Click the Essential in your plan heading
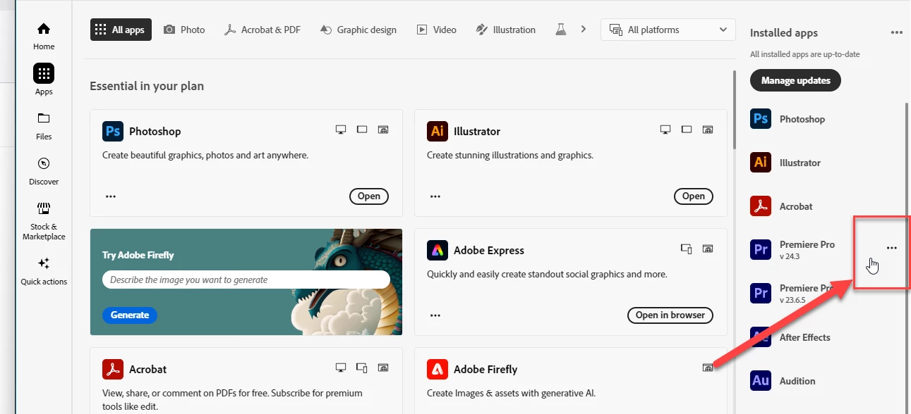The height and width of the screenshot is (414, 911). point(147,86)
